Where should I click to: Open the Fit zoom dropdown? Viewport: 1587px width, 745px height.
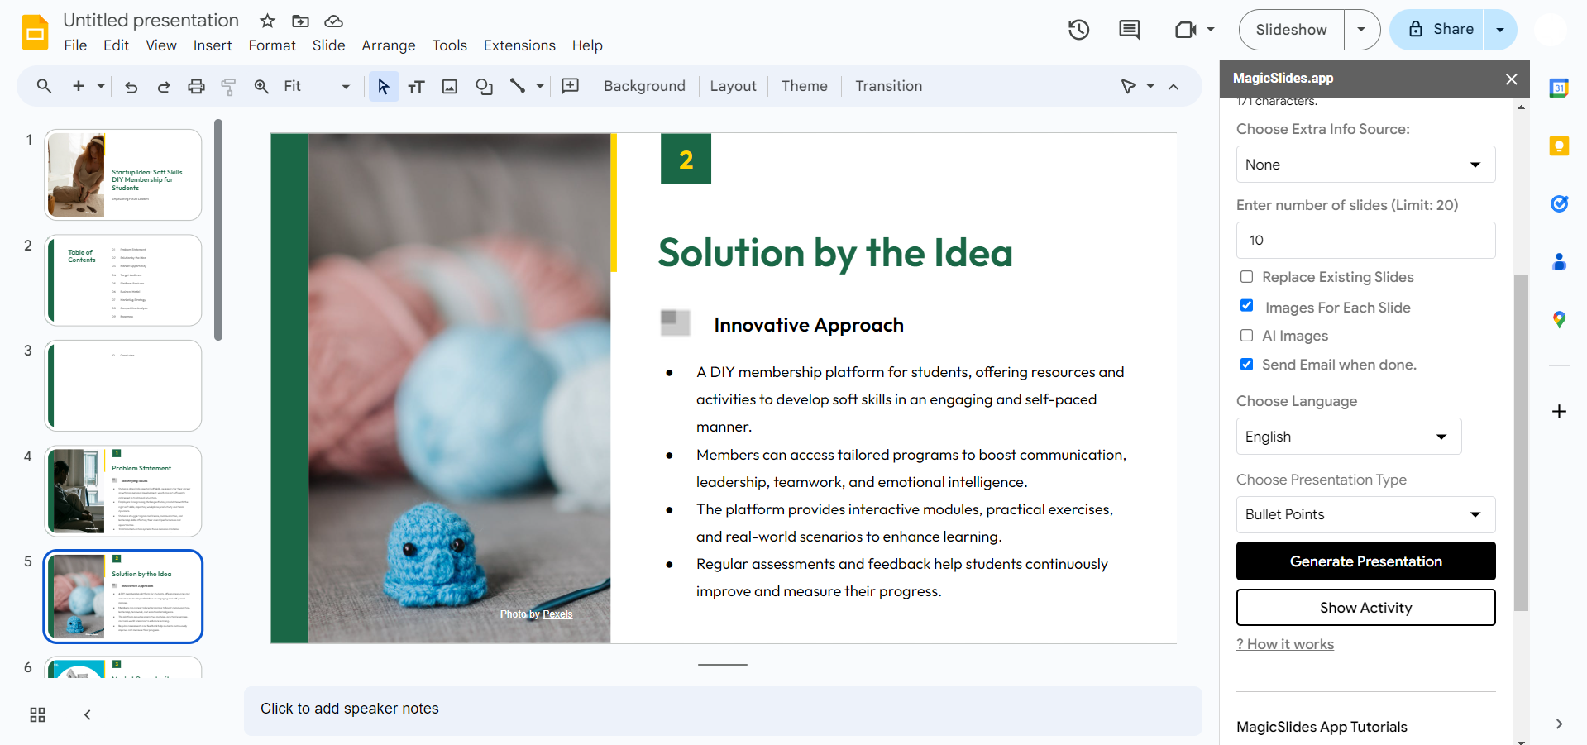click(x=317, y=87)
